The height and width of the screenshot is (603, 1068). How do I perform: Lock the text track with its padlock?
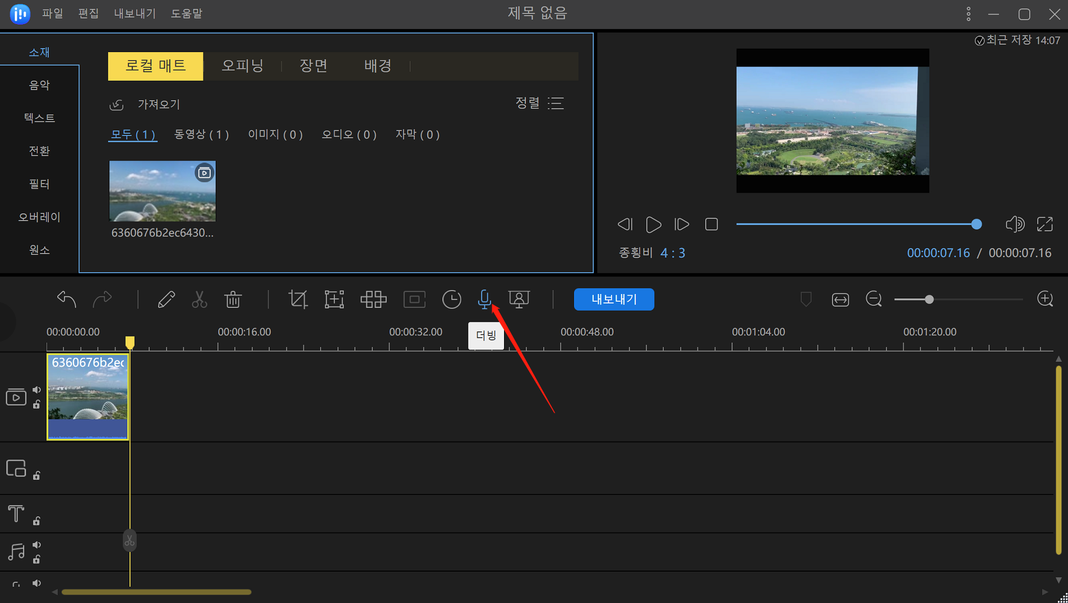pos(36,521)
